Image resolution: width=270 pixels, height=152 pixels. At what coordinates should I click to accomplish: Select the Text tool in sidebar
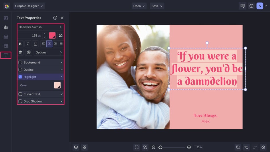pos(6,55)
